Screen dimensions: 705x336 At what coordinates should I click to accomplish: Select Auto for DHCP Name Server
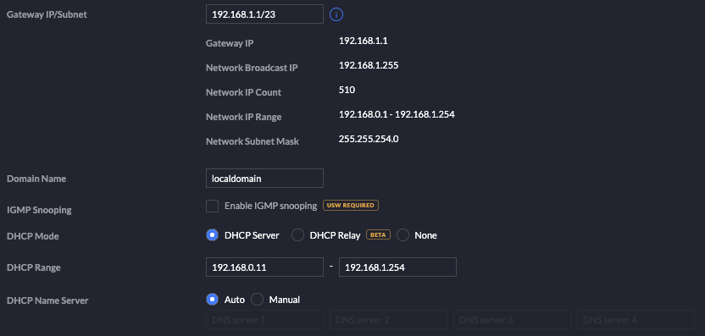pyautogui.click(x=212, y=300)
